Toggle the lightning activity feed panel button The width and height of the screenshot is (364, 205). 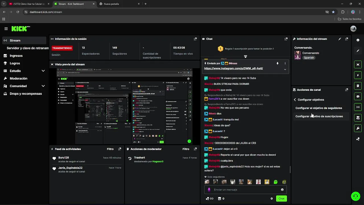coord(358,75)
